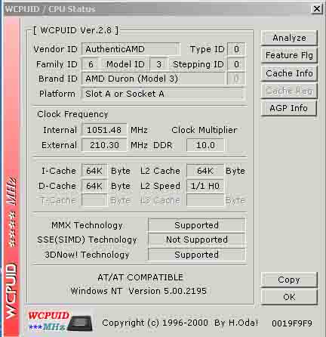Click the disabled Cache Reg button
Image resolution: width=326 pixels, height=337 pixels.
pos(289,91)
